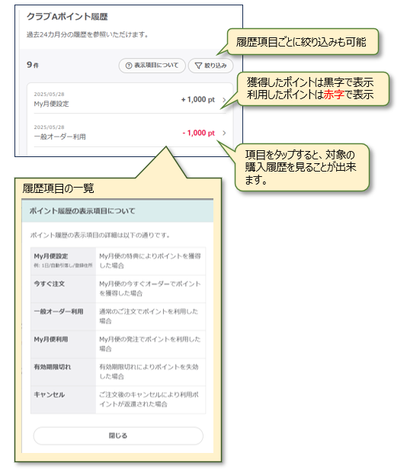Image resolution: width=407 pixels, height=469 pixels.
Task: Open the 絞り込み filter button
Action: pos(210,66)
